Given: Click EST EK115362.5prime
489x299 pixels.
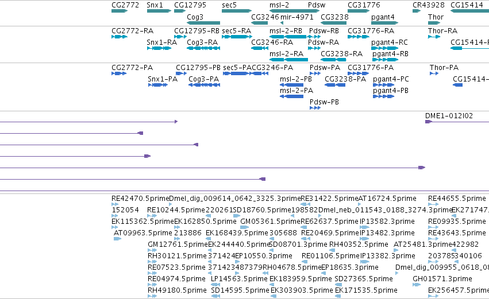Looking at the screenshot, I should pyautogui.click(x=143, y=222).
